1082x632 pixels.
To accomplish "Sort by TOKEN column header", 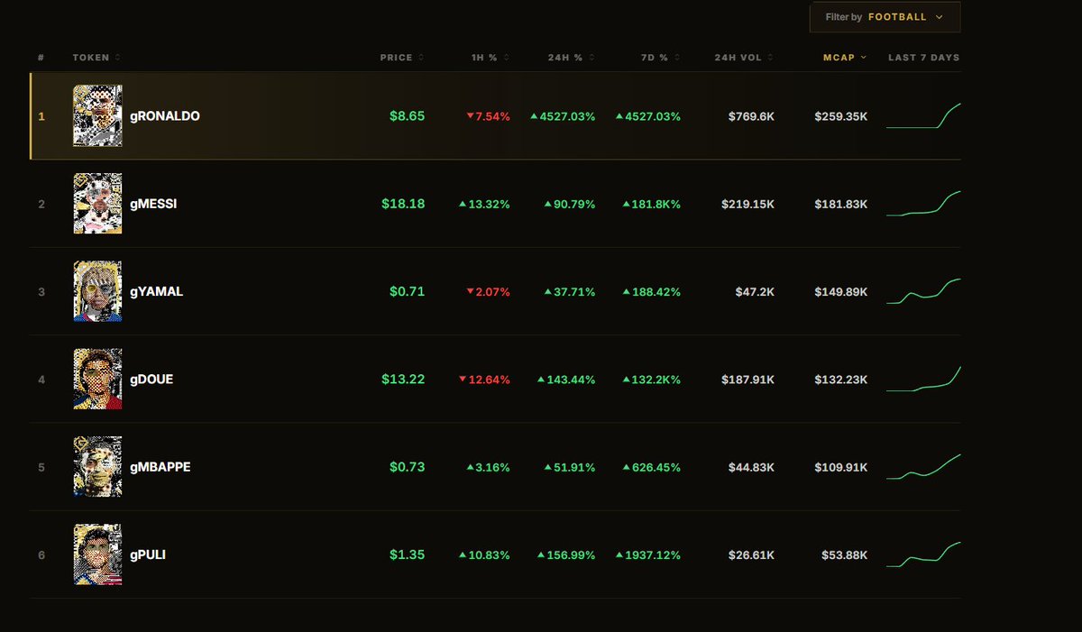I will click(96, 58).
